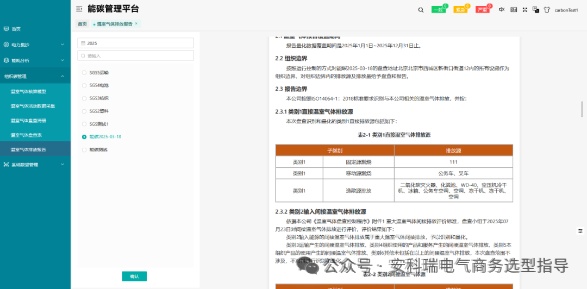Switch language with the translate icon

(536, 10)
